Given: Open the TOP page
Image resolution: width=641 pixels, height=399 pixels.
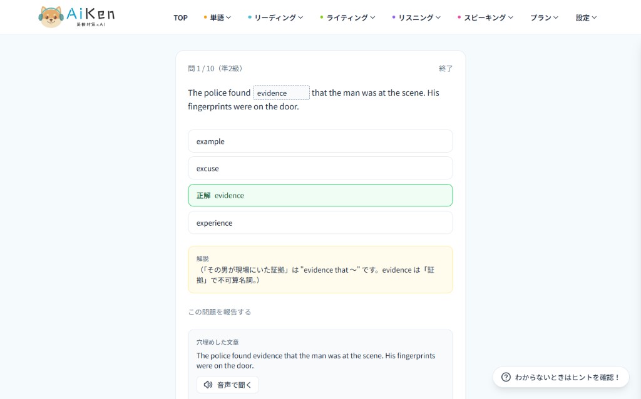Looking at the screenshot, I should pos(180,18).
